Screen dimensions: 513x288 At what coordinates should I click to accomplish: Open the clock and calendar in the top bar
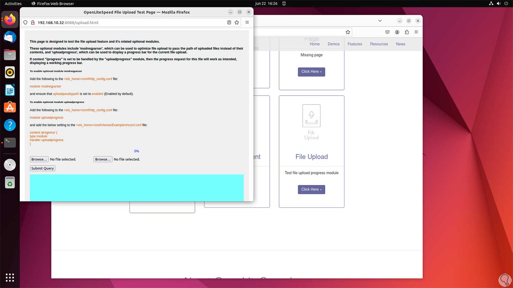coord(266,3)
